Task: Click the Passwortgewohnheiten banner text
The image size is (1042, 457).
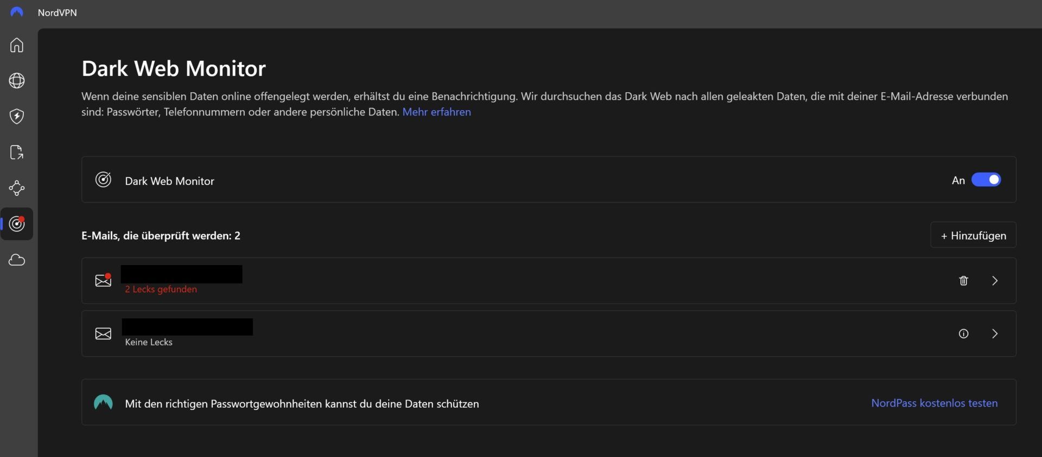Action: [302, 403]
